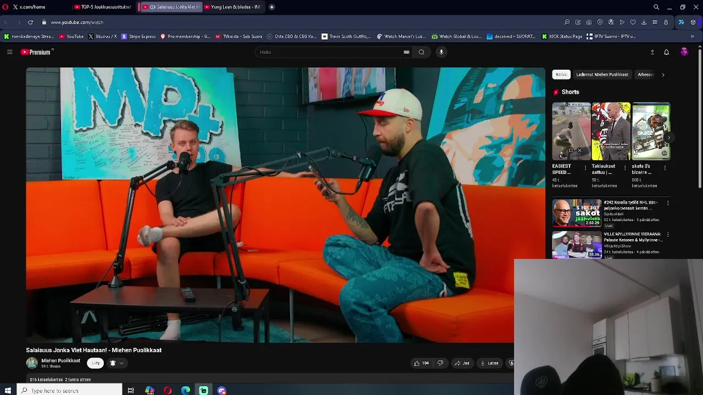This screenshot has width=703, height=395.
Task: Dislike the video with thumbs-down
Action: [440, 363]
